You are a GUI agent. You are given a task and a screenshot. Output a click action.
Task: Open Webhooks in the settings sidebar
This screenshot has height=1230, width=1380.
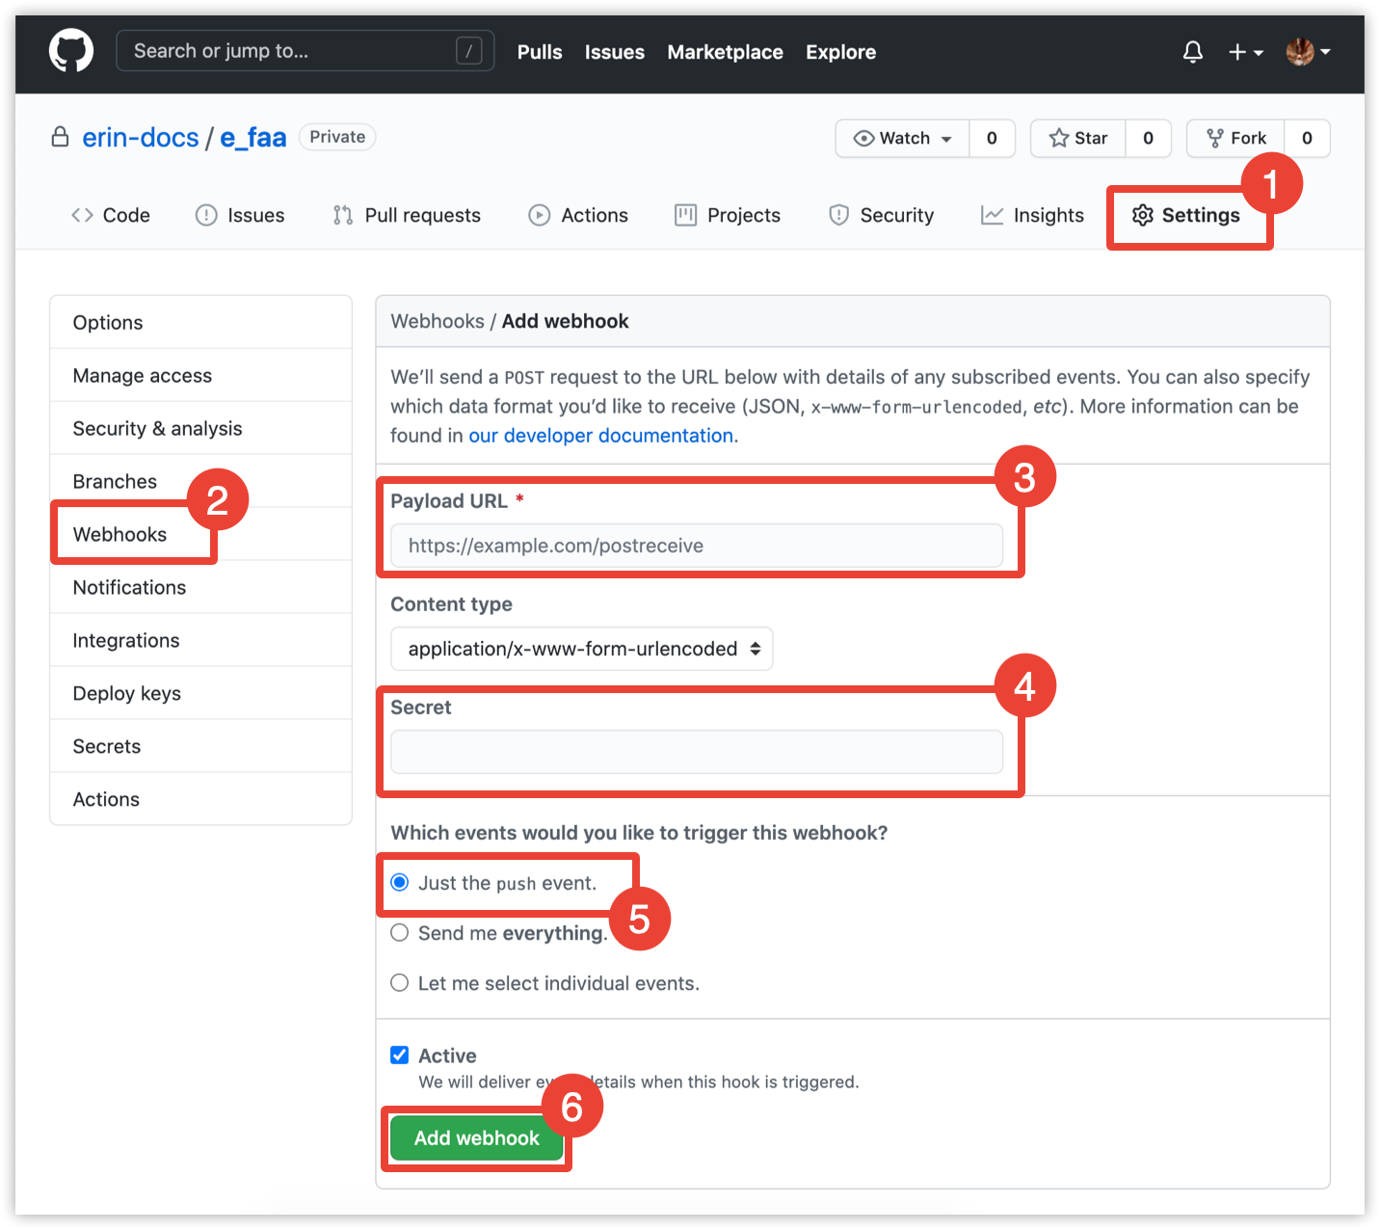point(119,534)
